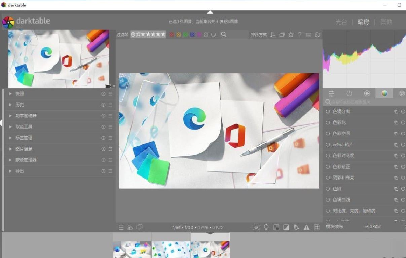
Task: Open presets menu for 导出 panel
Action: click(110, 171)
